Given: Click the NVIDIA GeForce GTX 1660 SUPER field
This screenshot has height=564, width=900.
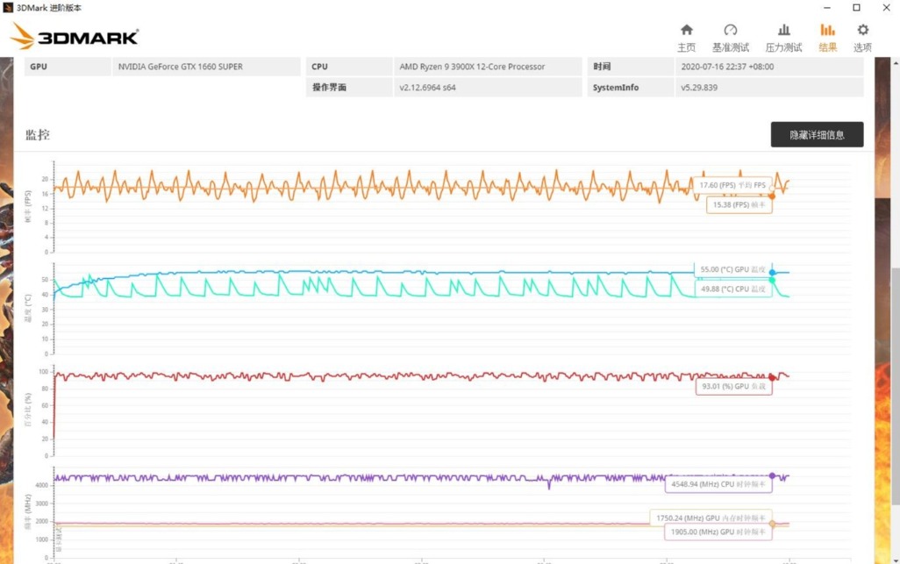Looking at the screenshot, I should point(205,67).
